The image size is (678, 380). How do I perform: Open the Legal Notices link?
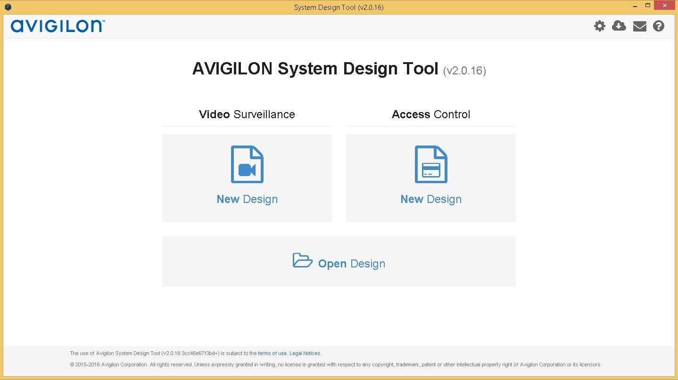tap(305, 353)
